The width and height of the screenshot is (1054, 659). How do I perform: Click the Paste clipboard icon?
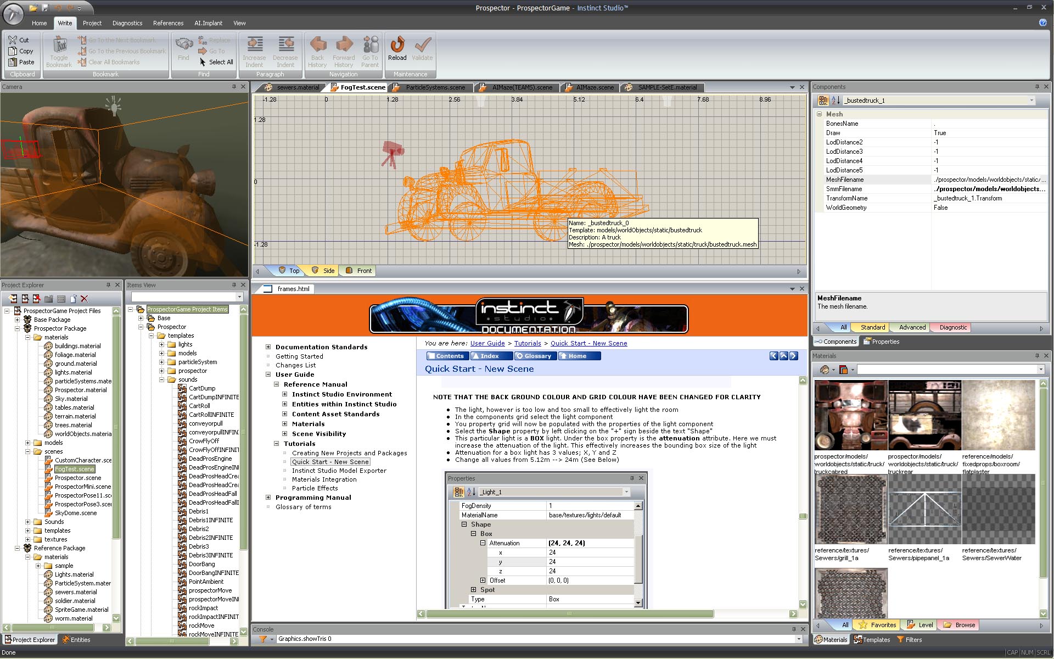[x=13, y=62]
